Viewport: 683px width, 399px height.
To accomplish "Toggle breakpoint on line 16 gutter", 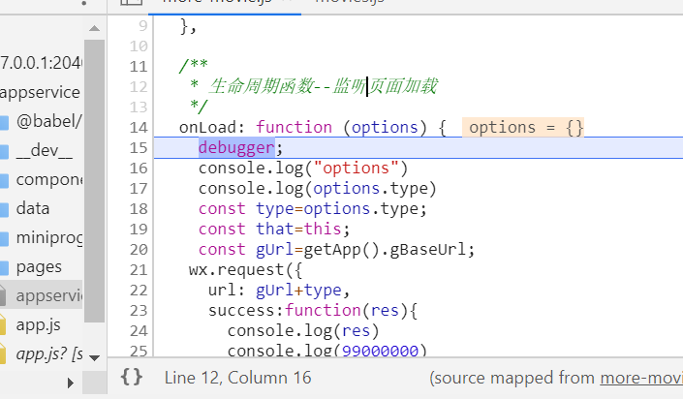I will (138, 168).
